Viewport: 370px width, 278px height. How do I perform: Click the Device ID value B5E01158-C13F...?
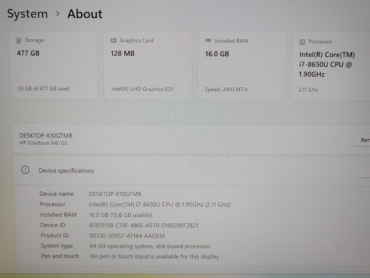(144, 225)
